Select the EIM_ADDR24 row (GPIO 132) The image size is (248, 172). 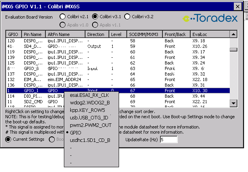[x=118, y=79]
